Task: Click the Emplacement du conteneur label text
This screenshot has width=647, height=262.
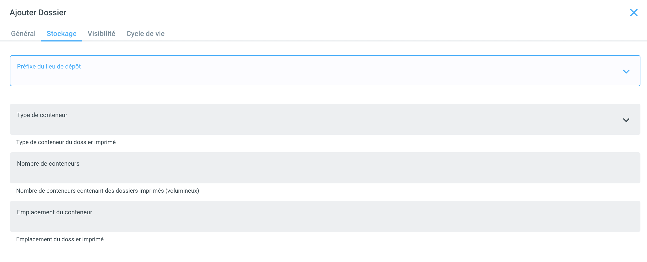Action: [x=54, y=212]
